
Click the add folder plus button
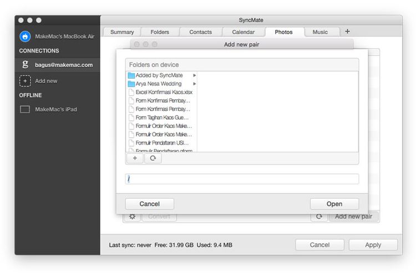point(135,158)
